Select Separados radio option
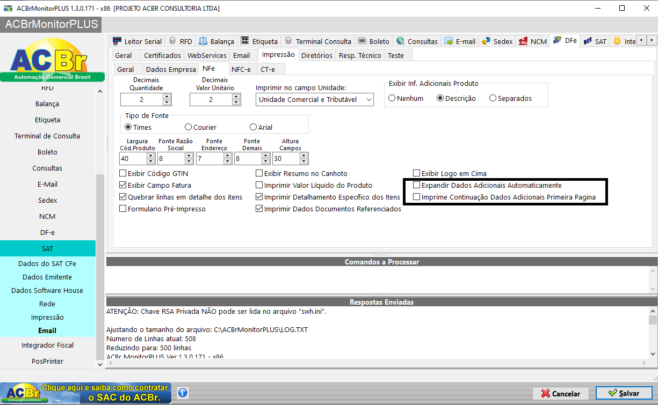Viewport: 658px width, 405px height. [x=493, y=98]
